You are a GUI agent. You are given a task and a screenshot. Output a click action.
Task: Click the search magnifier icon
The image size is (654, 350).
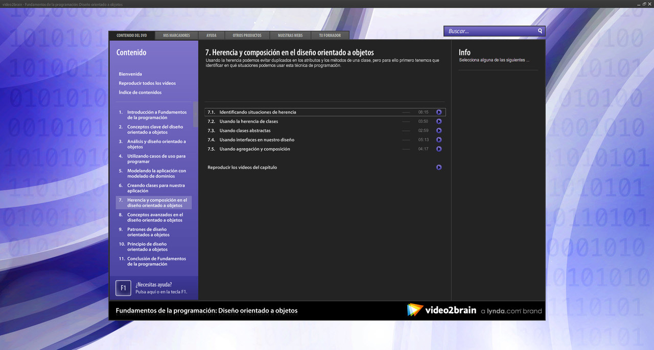click(x=540, y=31)
